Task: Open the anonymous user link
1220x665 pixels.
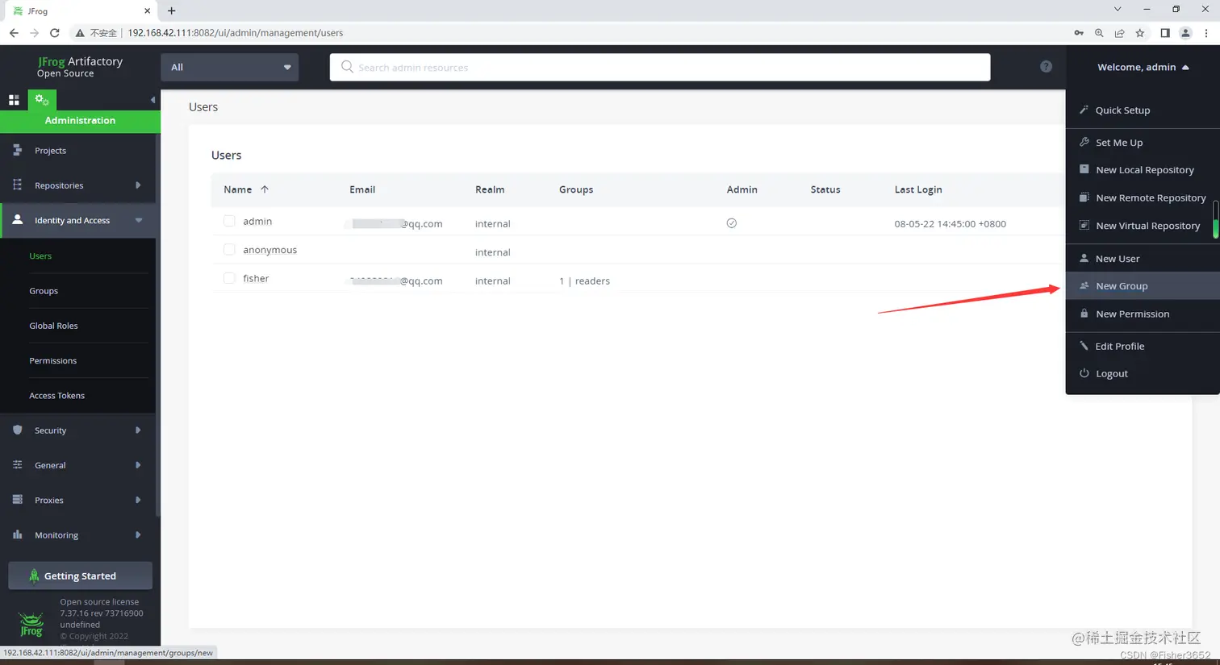Action: (x=269, y=250)
